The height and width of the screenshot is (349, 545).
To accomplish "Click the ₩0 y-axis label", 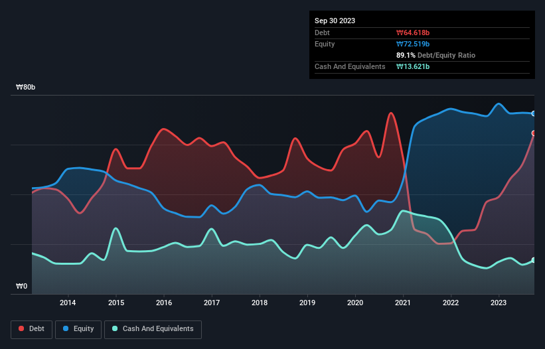I will 21,286.
